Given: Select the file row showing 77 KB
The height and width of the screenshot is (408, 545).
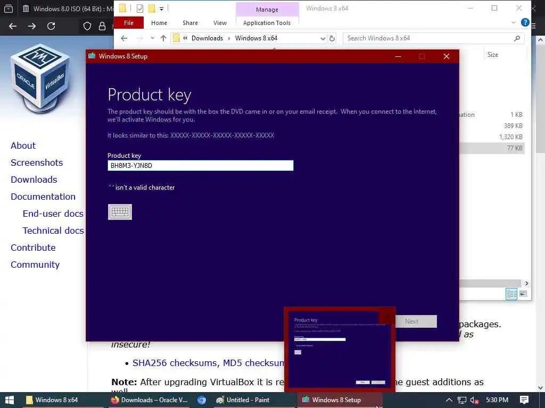Looking at the screenshot, I should pos(492,148).
